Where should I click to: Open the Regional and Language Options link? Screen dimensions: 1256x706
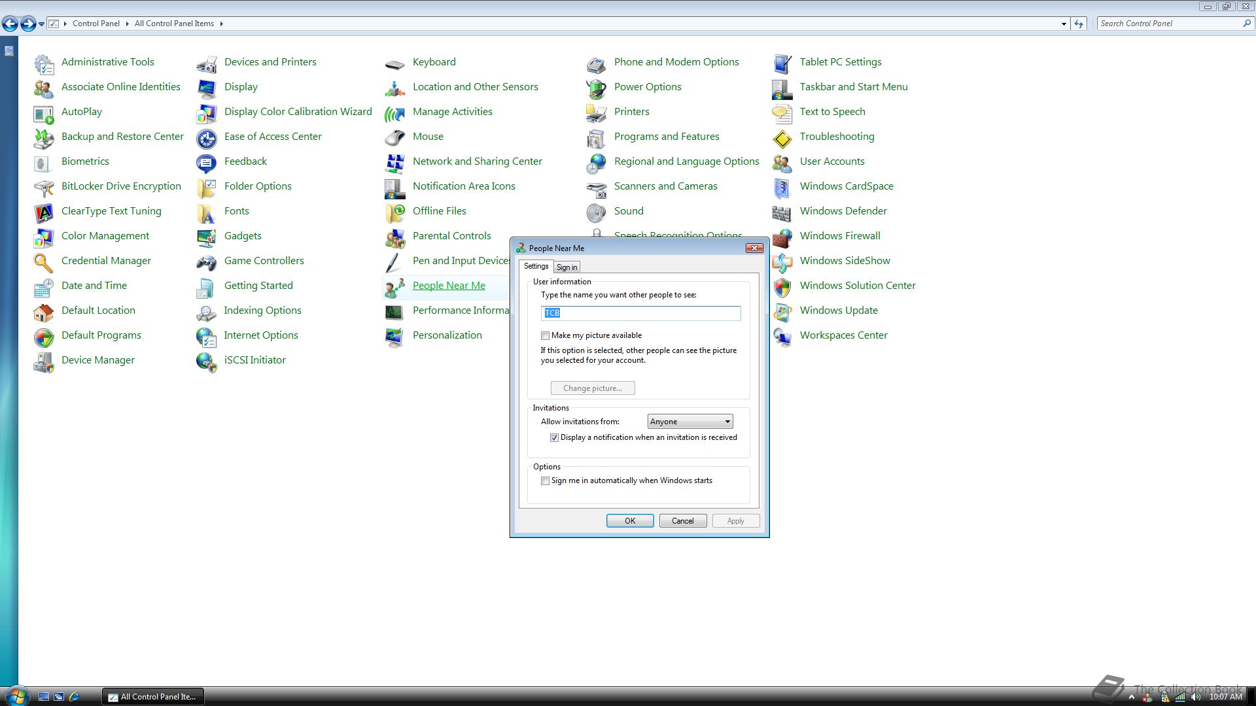(x=686, y=161)
